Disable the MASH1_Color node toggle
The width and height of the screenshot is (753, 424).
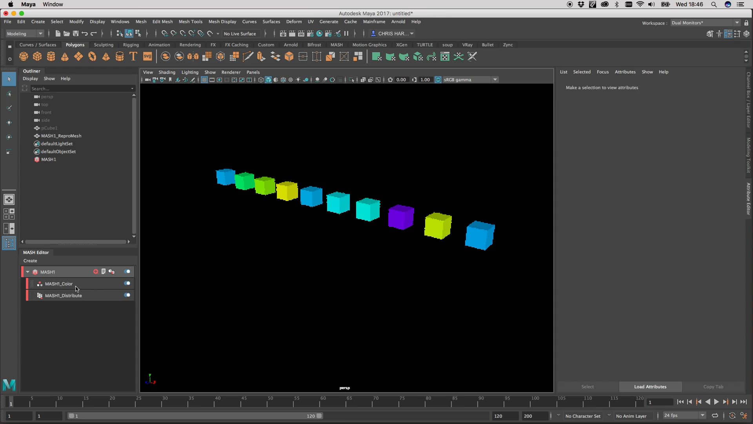coord(127,283)
